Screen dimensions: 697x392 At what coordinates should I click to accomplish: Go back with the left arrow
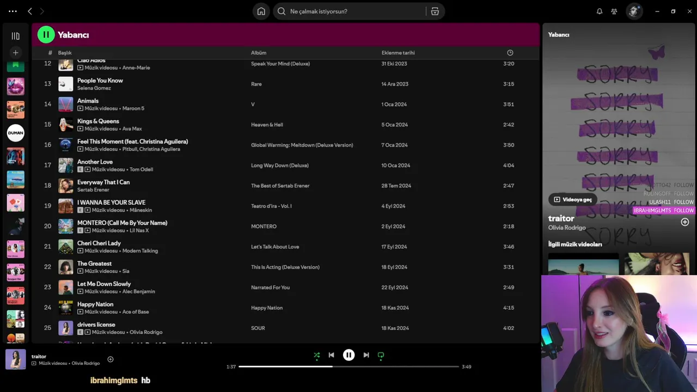[30, 11]
